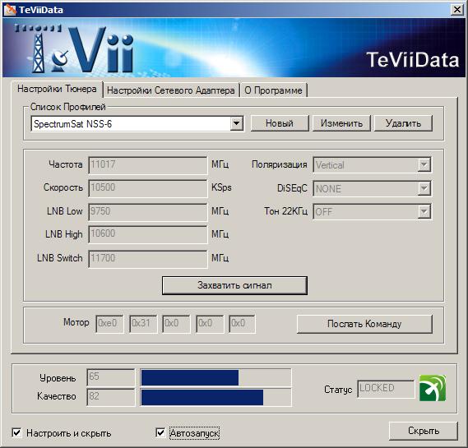Open the О Программе tab
Image resolution: width=468 pixels, height=448 pixels.
tap(273, 90)
